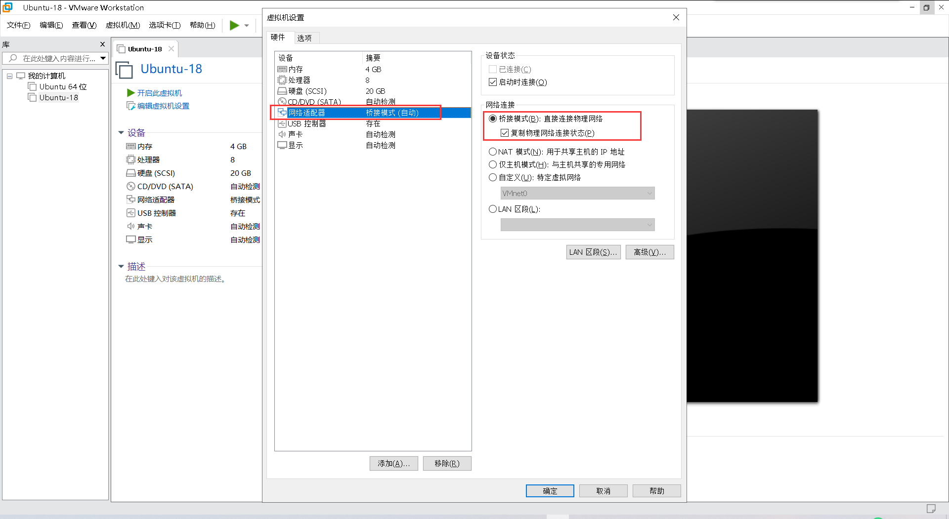Click the edit-settings icon beside 编辑虚拟机设置
Screen dimensions: 949x519
coord(131,106)
